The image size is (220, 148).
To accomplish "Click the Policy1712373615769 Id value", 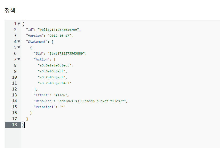I will (58, 30).
